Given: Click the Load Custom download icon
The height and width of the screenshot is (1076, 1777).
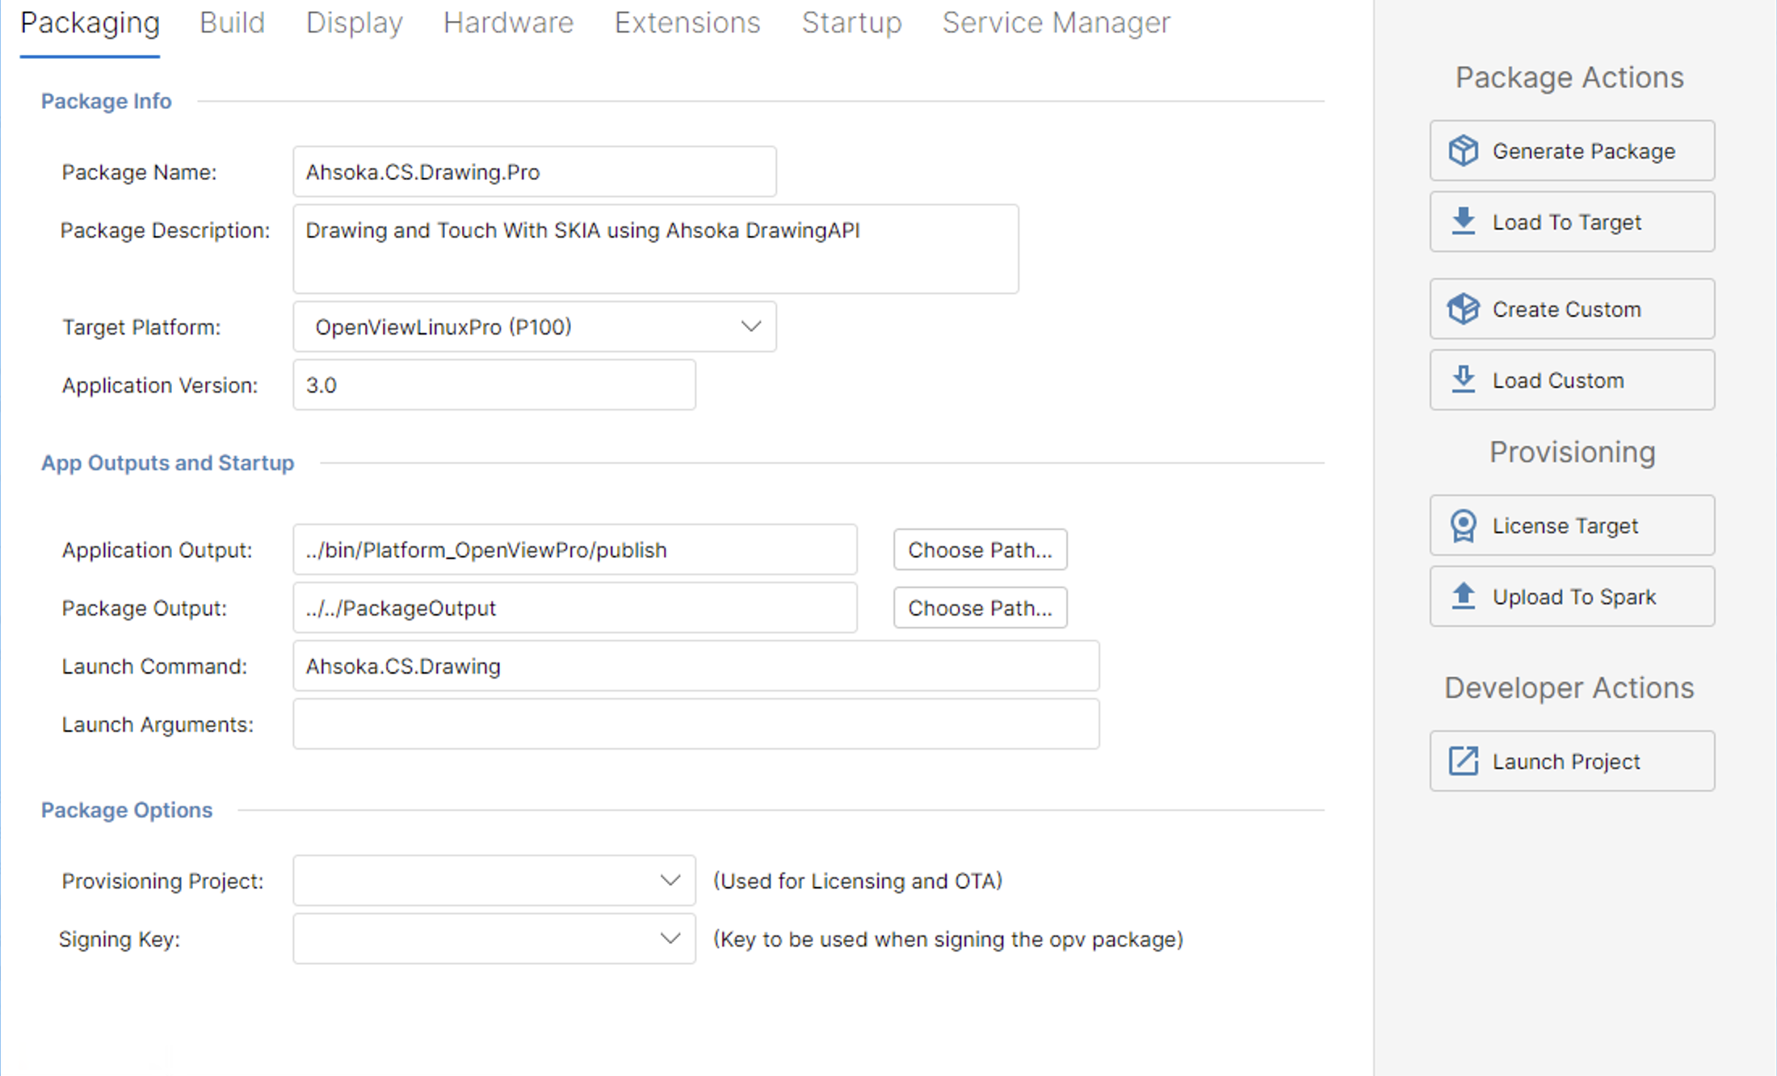Looking at the screenshot, I should coord(1463,380).
